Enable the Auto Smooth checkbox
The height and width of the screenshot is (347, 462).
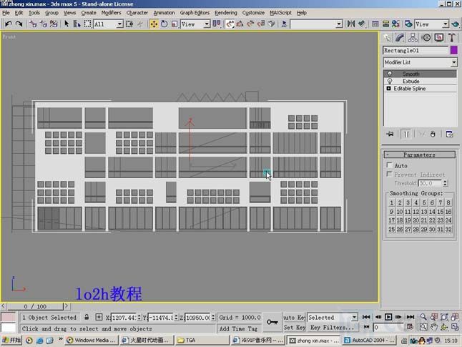click(390, 165)
